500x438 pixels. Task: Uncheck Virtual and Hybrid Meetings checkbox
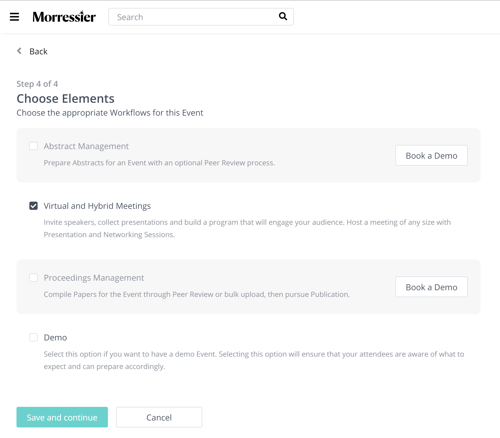click(33, 206)
